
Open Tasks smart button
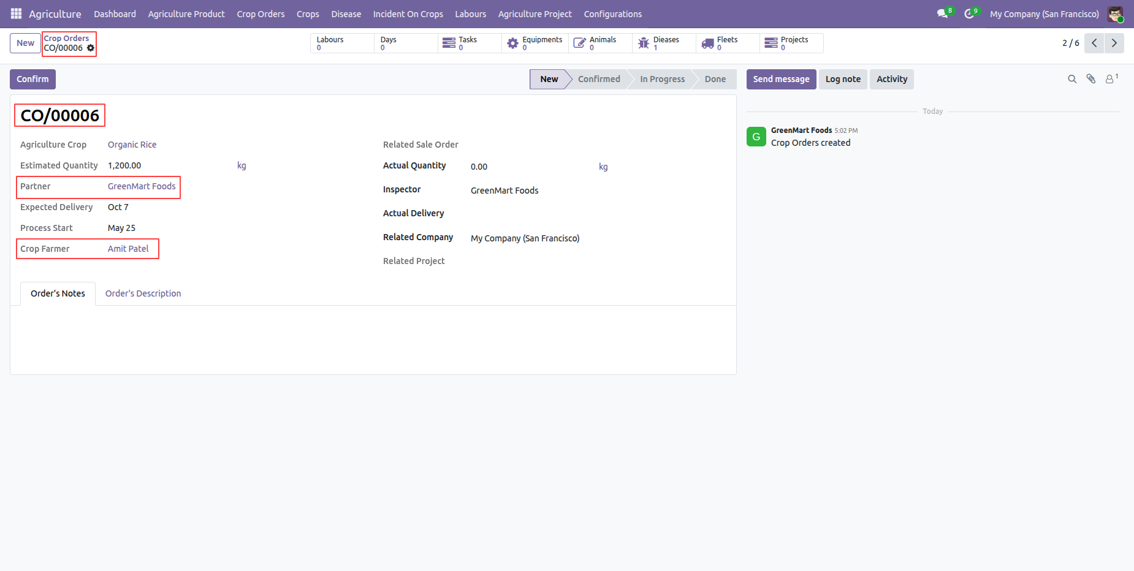point(470,43)
